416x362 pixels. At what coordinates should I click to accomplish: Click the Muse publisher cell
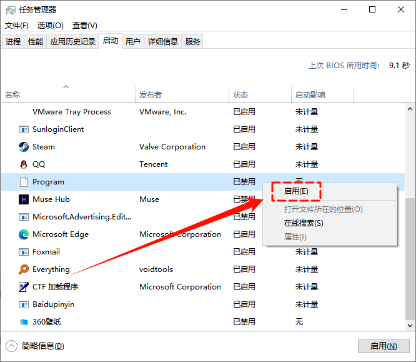tap(149, 199)
